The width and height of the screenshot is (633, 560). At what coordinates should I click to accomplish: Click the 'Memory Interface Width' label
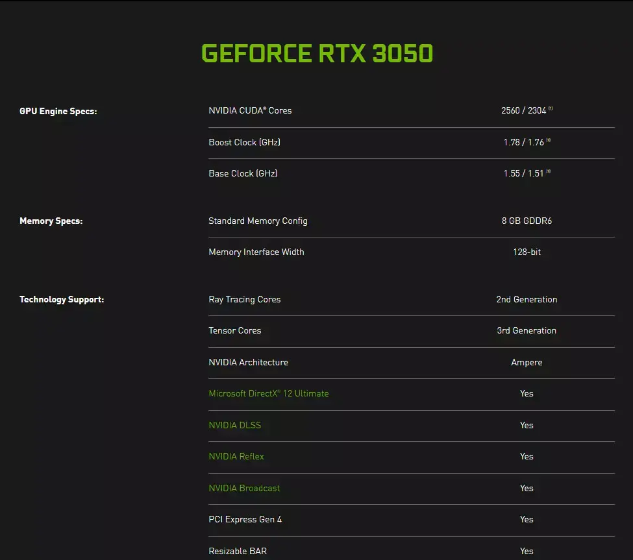(x=256, y=252)
